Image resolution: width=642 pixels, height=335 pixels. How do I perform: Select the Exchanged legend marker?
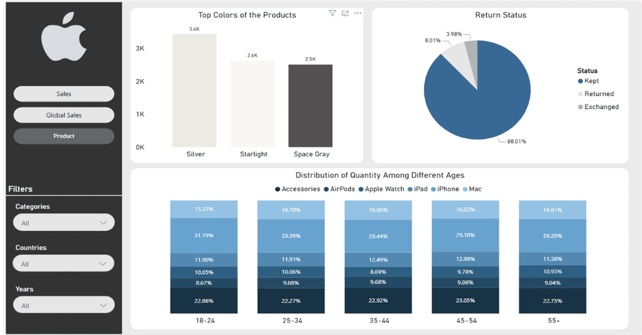580,107
